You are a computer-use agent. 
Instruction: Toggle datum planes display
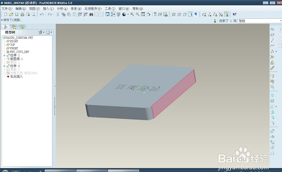point(204,15)
